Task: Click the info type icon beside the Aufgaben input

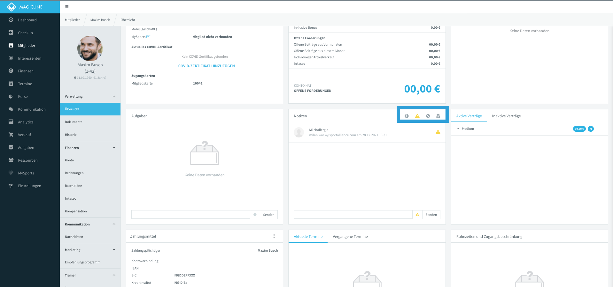Action: pos(255,215)
